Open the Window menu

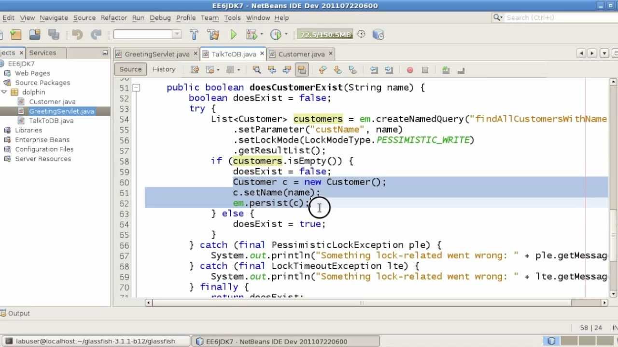pyautogui.click(x=258, y=17)
